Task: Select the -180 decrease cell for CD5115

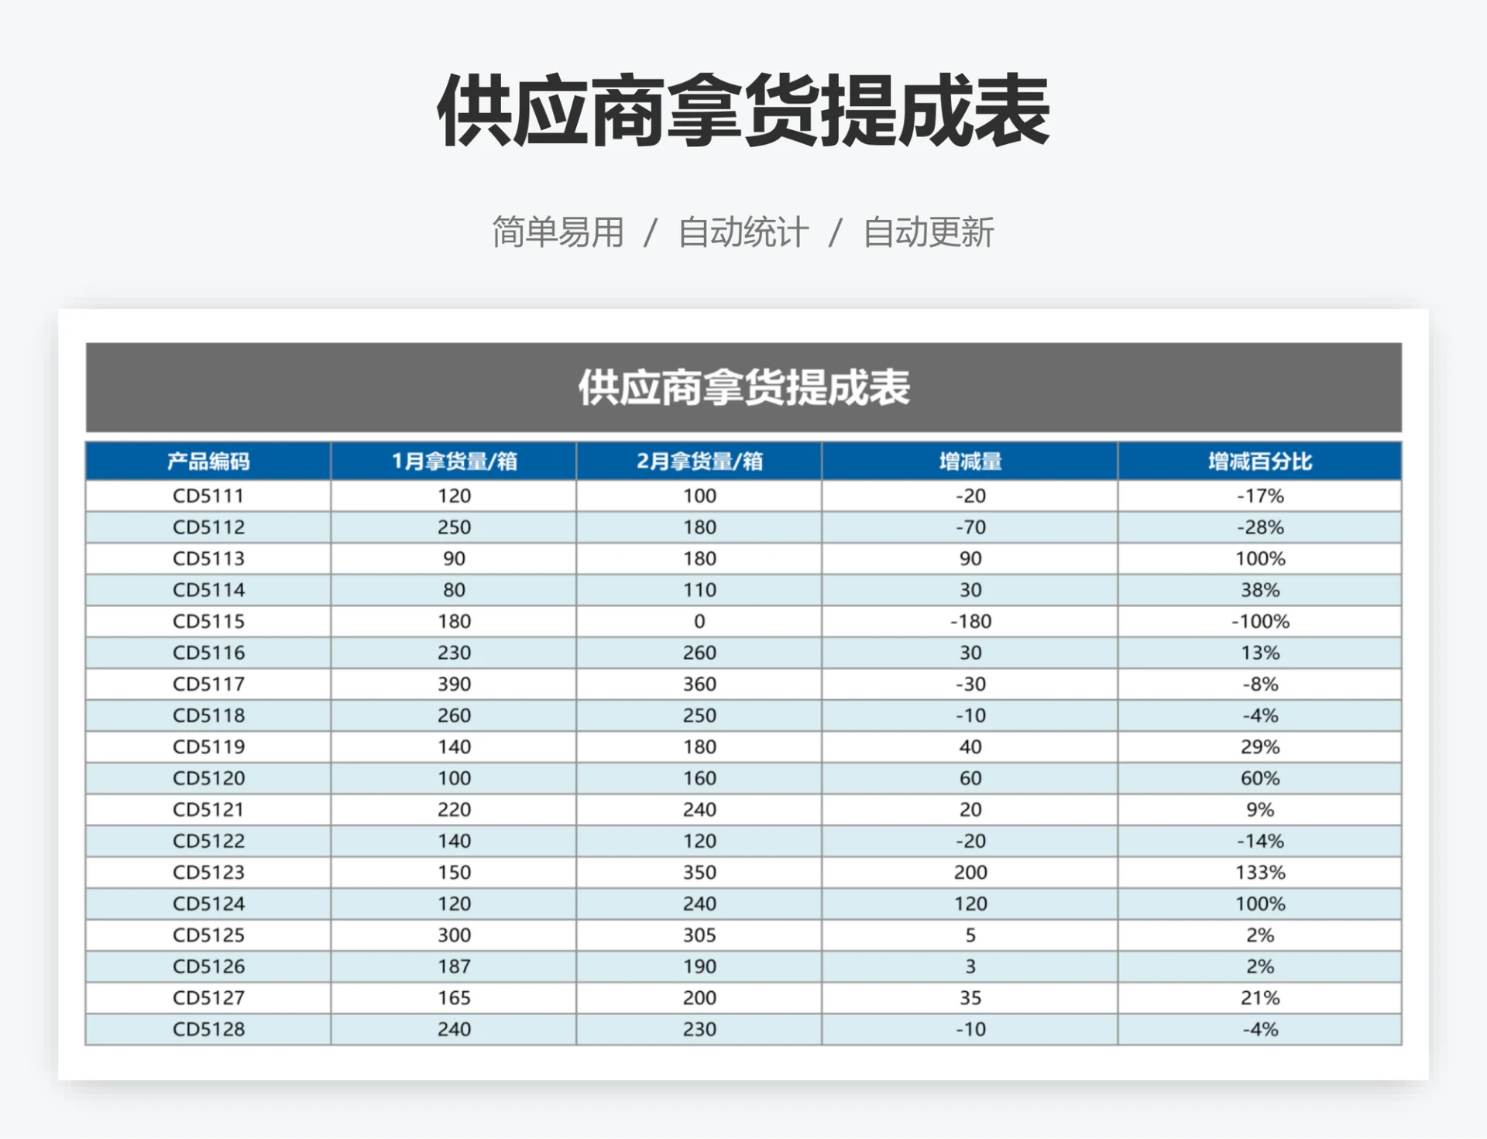Action: pyautogui.click(x=970, y=621)
